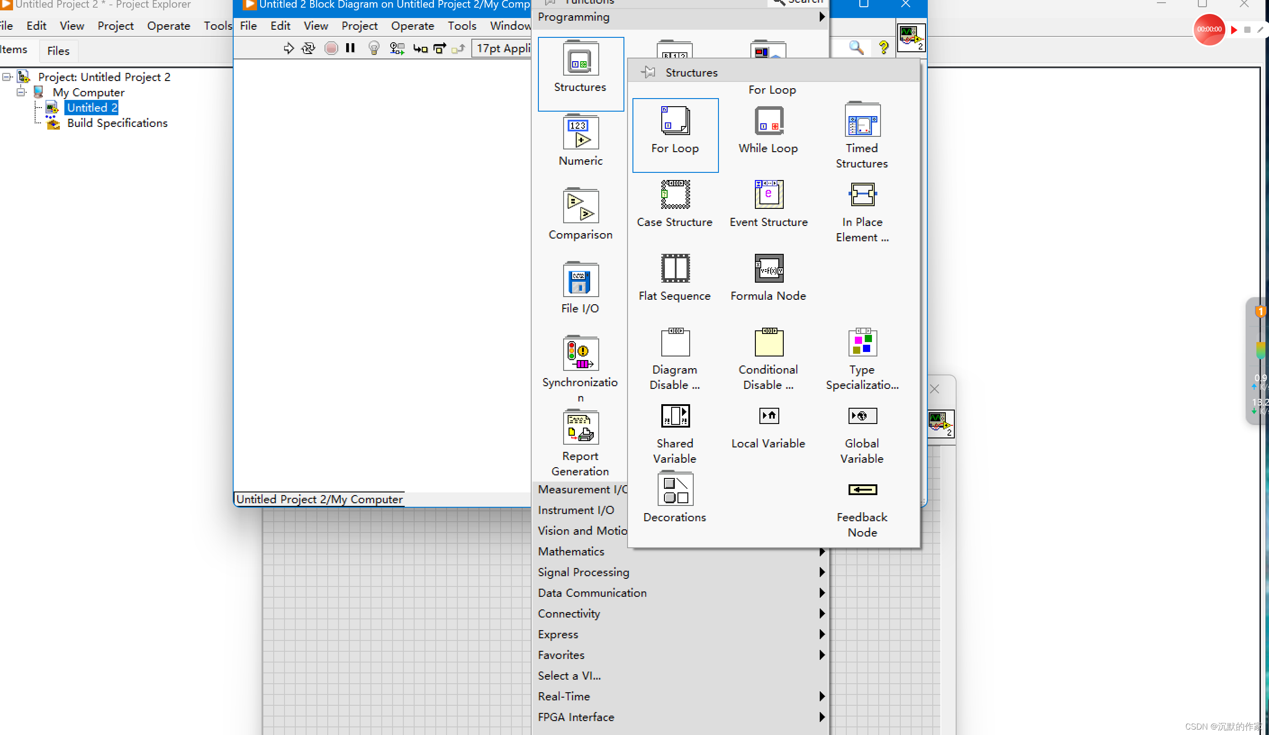Choose the Event Structure icon
The width and height of the screenshot is (1269, 735).
[x=768, y=195]
